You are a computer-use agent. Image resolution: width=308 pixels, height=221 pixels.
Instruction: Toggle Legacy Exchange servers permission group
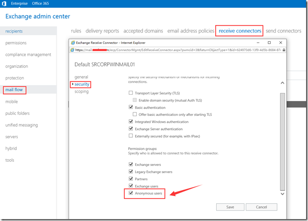131,172
